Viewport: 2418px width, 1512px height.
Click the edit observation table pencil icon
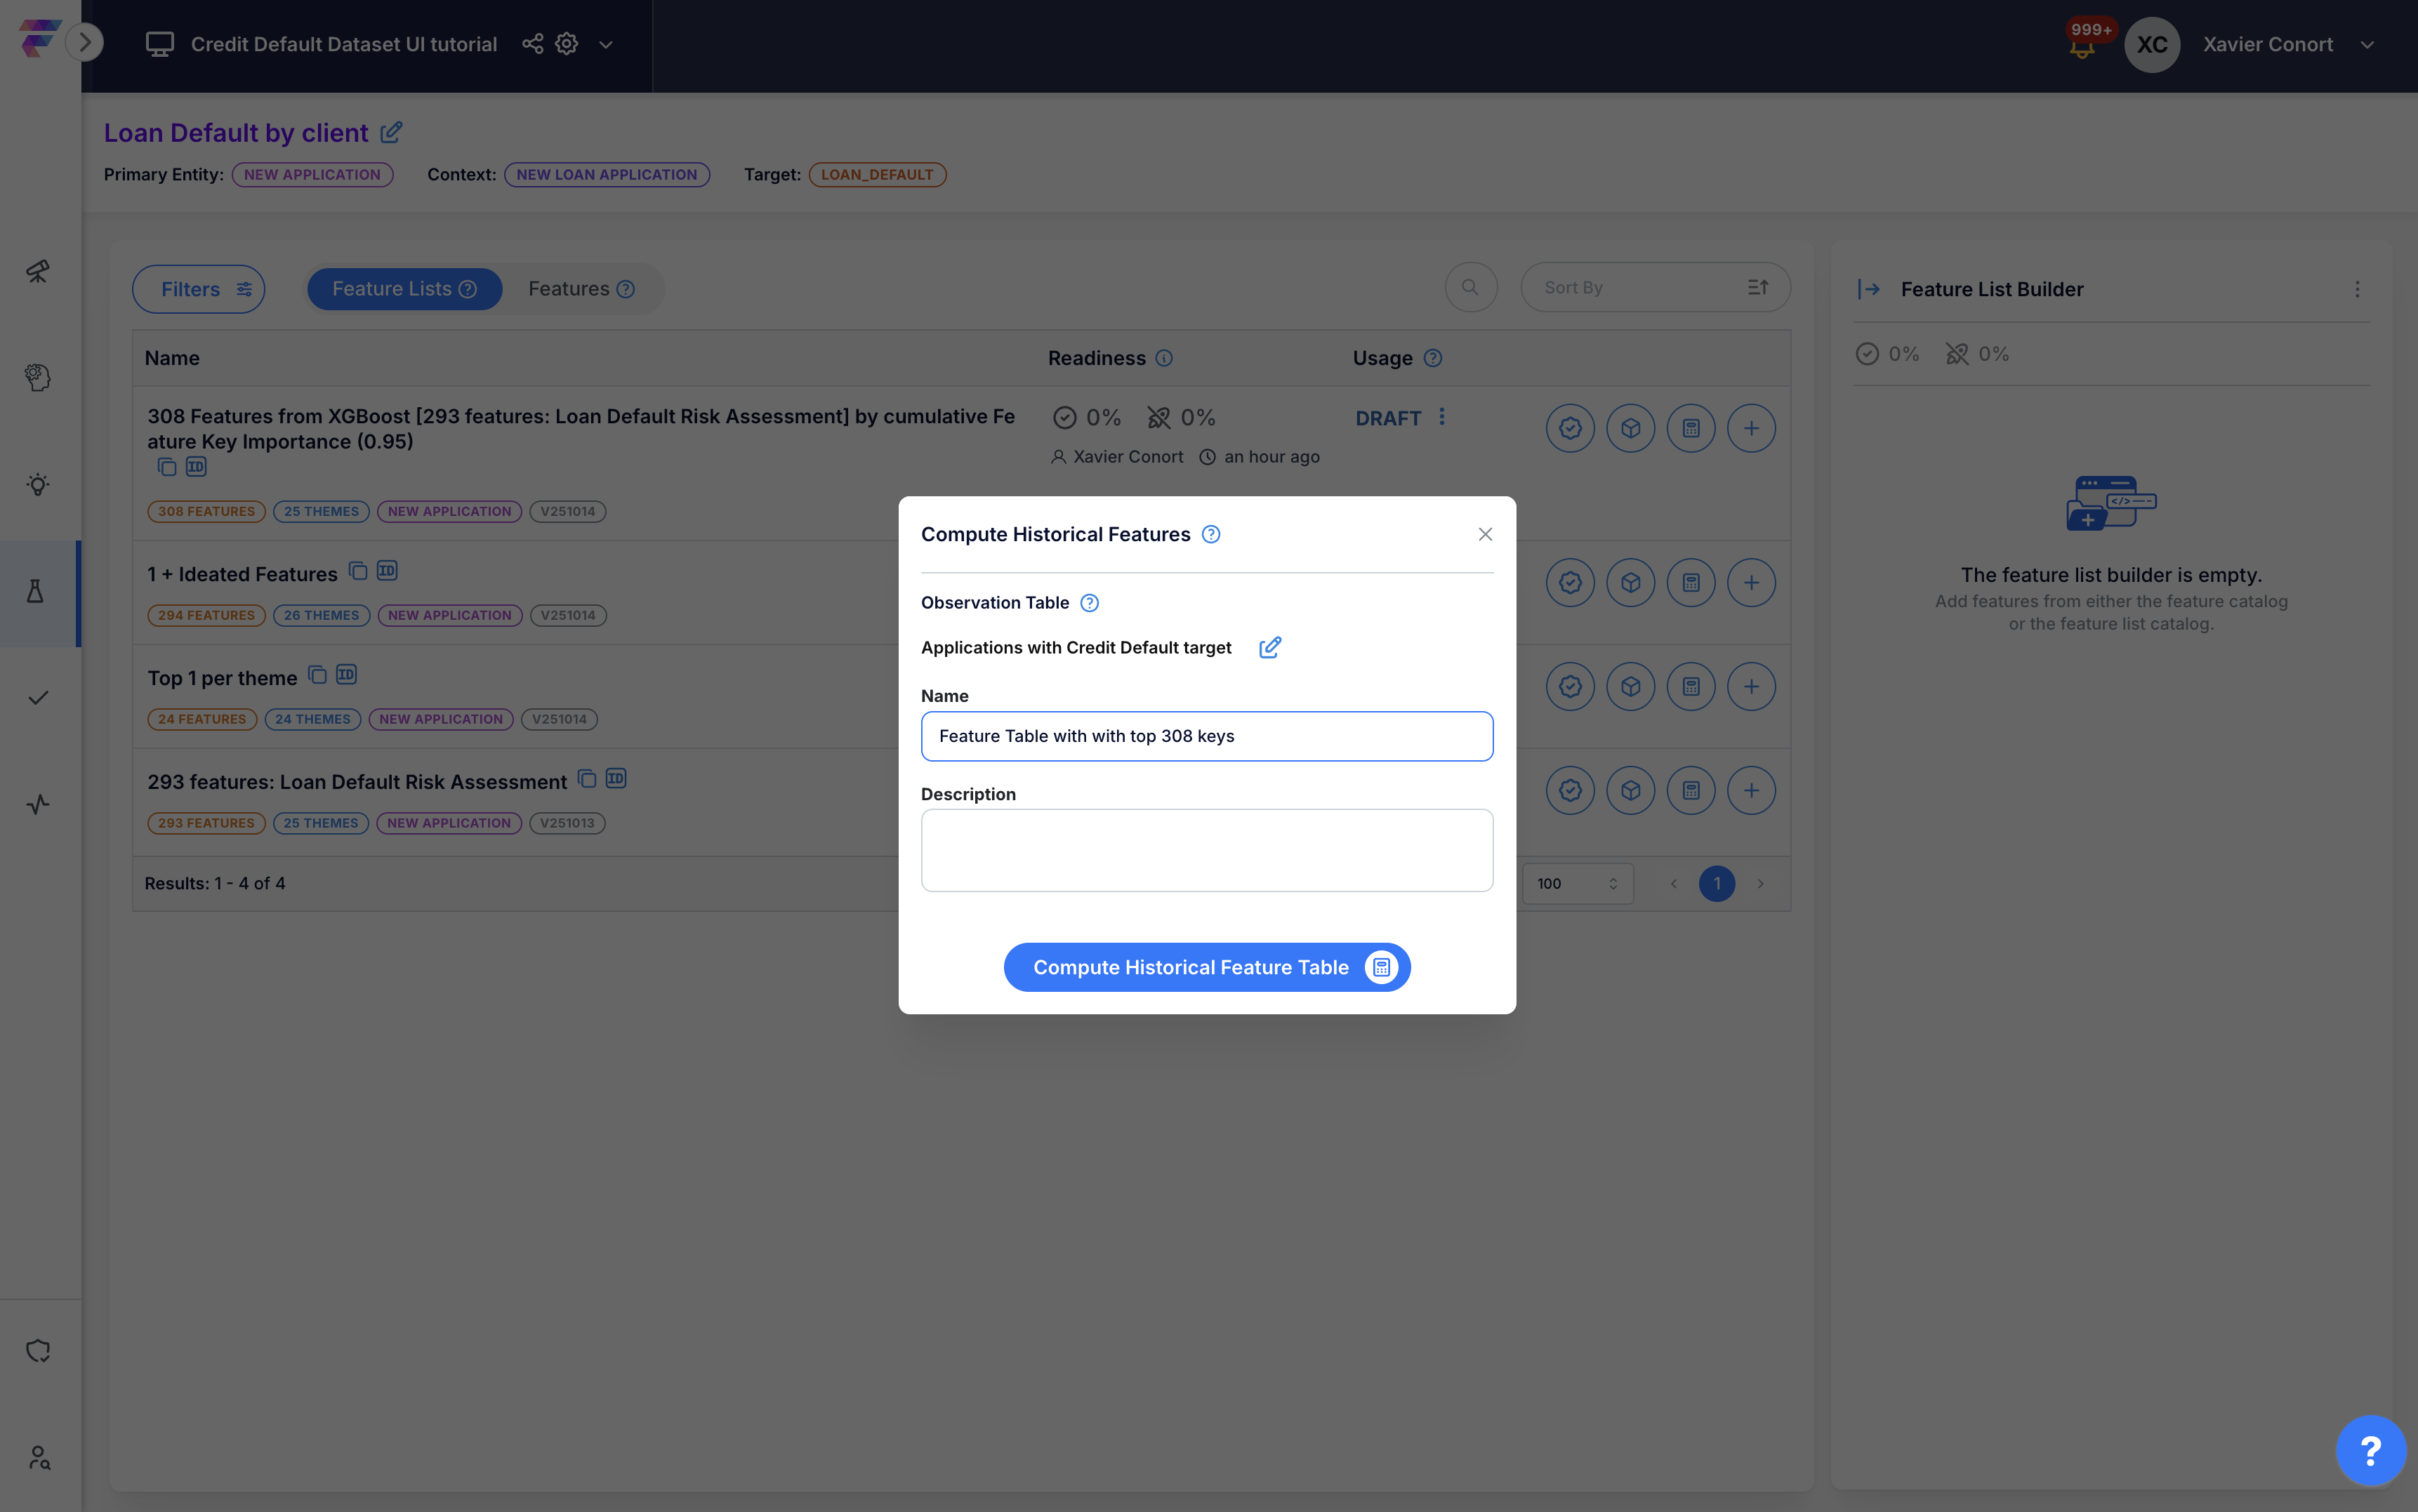(x=1269, y=648)
